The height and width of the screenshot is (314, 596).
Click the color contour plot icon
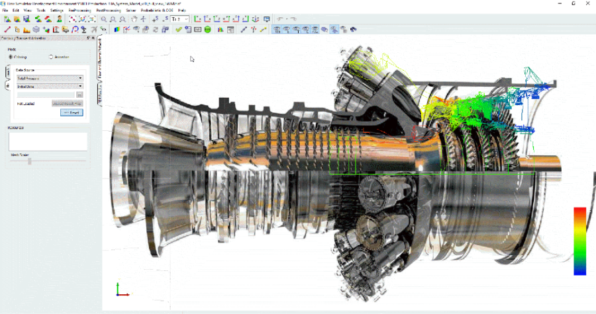coord(117,29)
